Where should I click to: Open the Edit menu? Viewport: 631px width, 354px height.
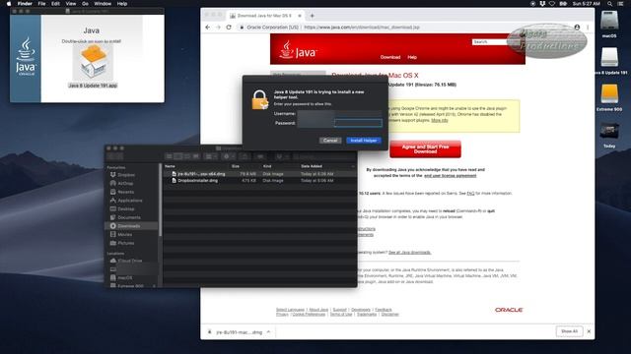[55, 4]
